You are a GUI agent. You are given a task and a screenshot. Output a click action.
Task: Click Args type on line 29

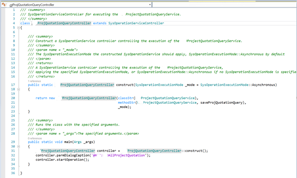pyautogui.click(x=78, y=142)
